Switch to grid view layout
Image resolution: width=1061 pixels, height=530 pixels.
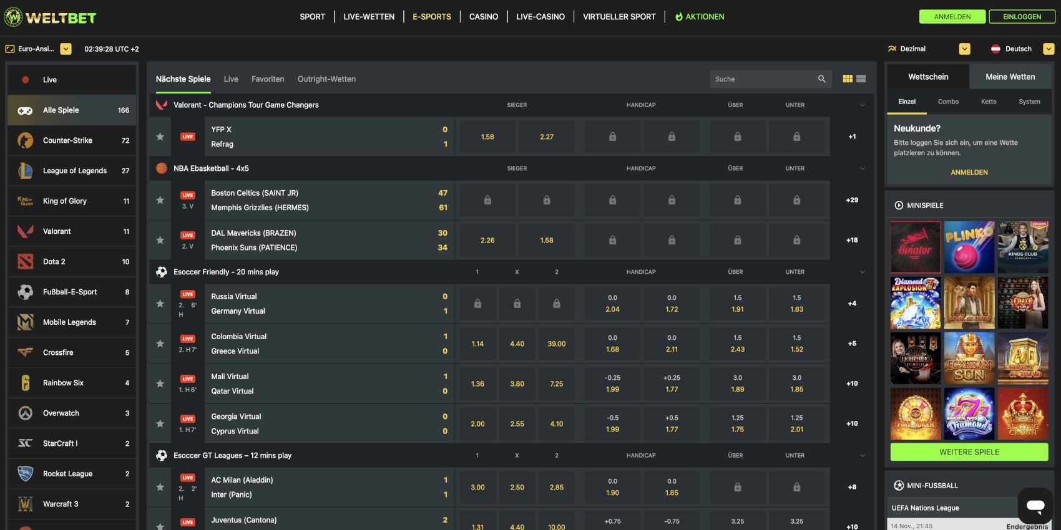pos(848,79)
